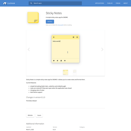Click the italic icon in note screenshot

tap(57, 61)
